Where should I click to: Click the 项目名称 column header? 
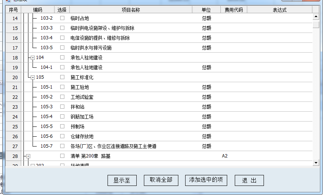pyautogui.click(x=131, y=10)
